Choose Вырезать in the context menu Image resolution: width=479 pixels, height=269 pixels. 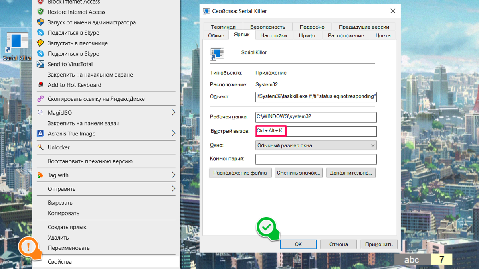click(106, 203)
